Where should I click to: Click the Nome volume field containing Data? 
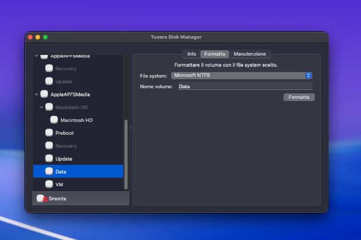(245, 86)
